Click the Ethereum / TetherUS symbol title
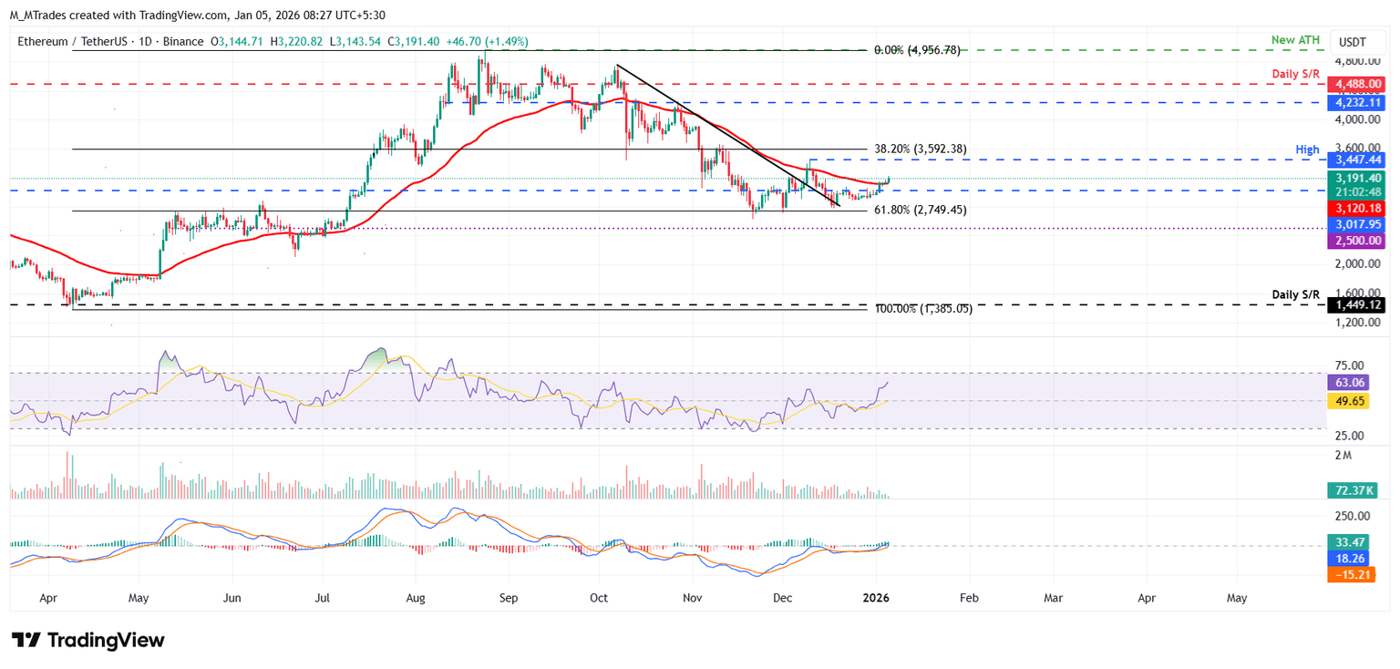This screenshot has height=669, width=1400. point(77,42)
